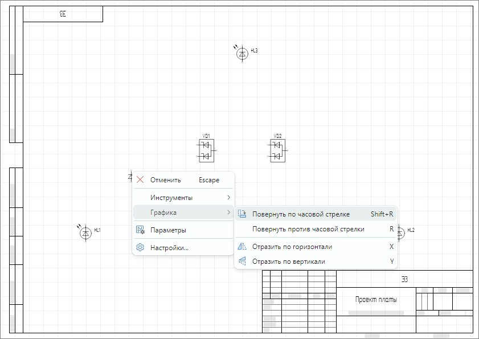479x339 pixels.
Task: Select the partially hidden HL2 symbol
Action: (401, 232)
